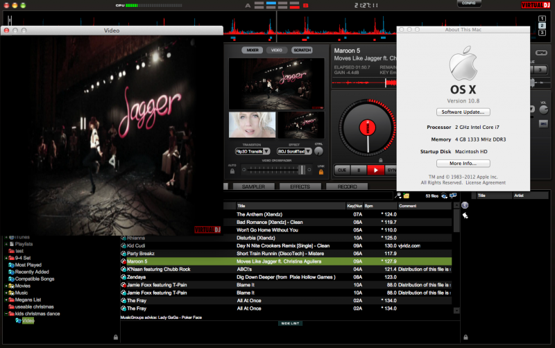Click the main video mix preview

276,84
